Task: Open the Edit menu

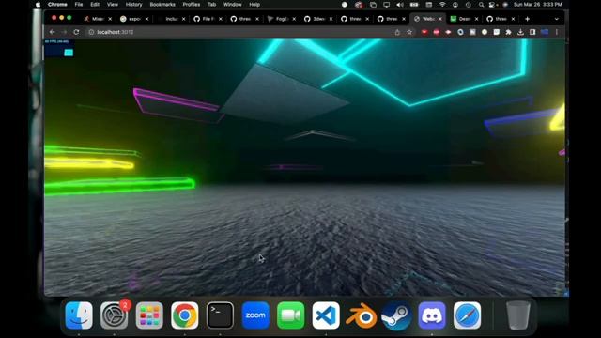Action: point(95,5)
